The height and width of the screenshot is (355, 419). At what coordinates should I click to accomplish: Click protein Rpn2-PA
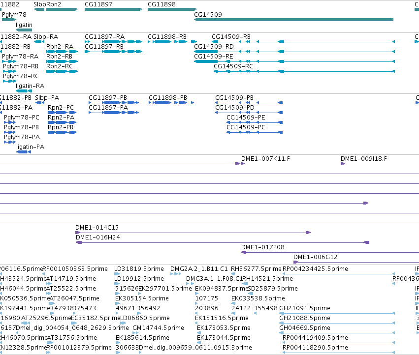tap(61, 118)
